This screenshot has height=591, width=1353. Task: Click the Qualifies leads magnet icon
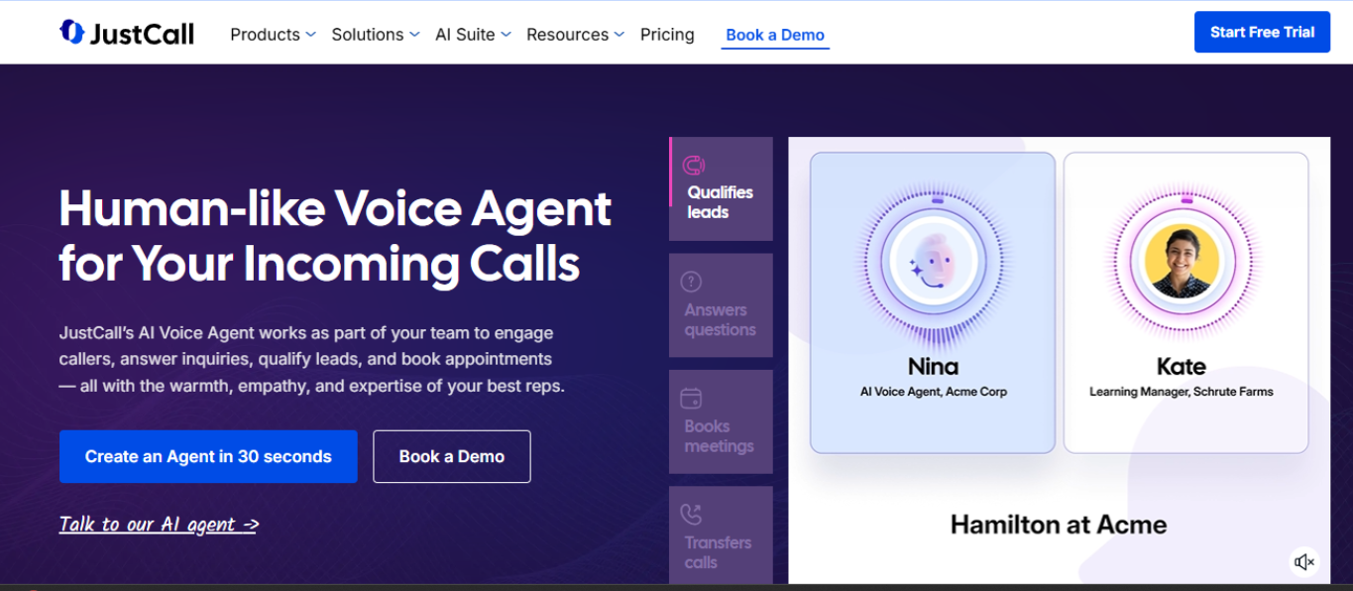(694, 165)
